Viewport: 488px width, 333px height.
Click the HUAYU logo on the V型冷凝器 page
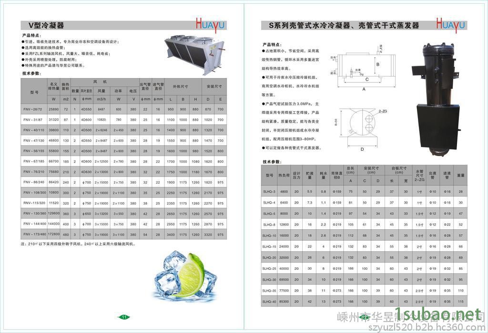(210, 25)
